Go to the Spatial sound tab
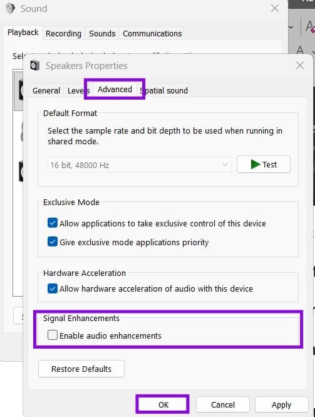 coord(164,91)
